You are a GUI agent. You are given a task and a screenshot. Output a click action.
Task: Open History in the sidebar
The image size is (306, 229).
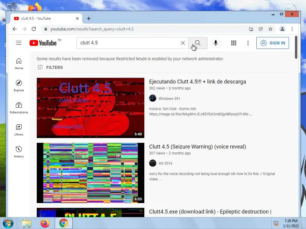pos(19,152)
